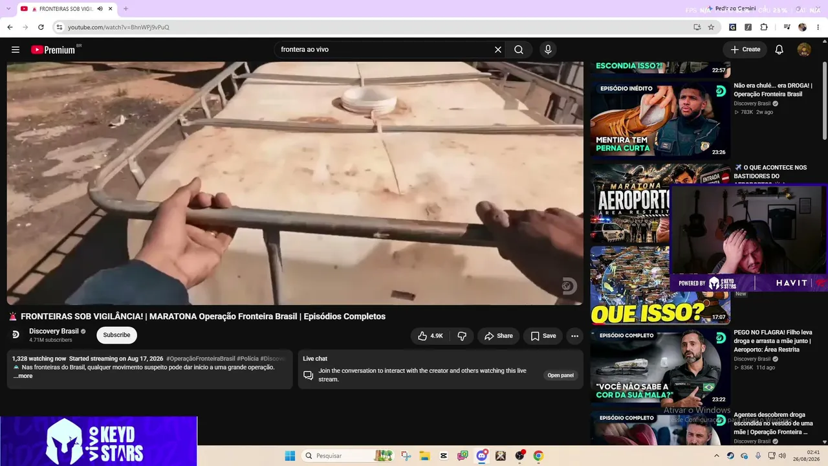Open the live chat panel

click(x=560, y=375)
